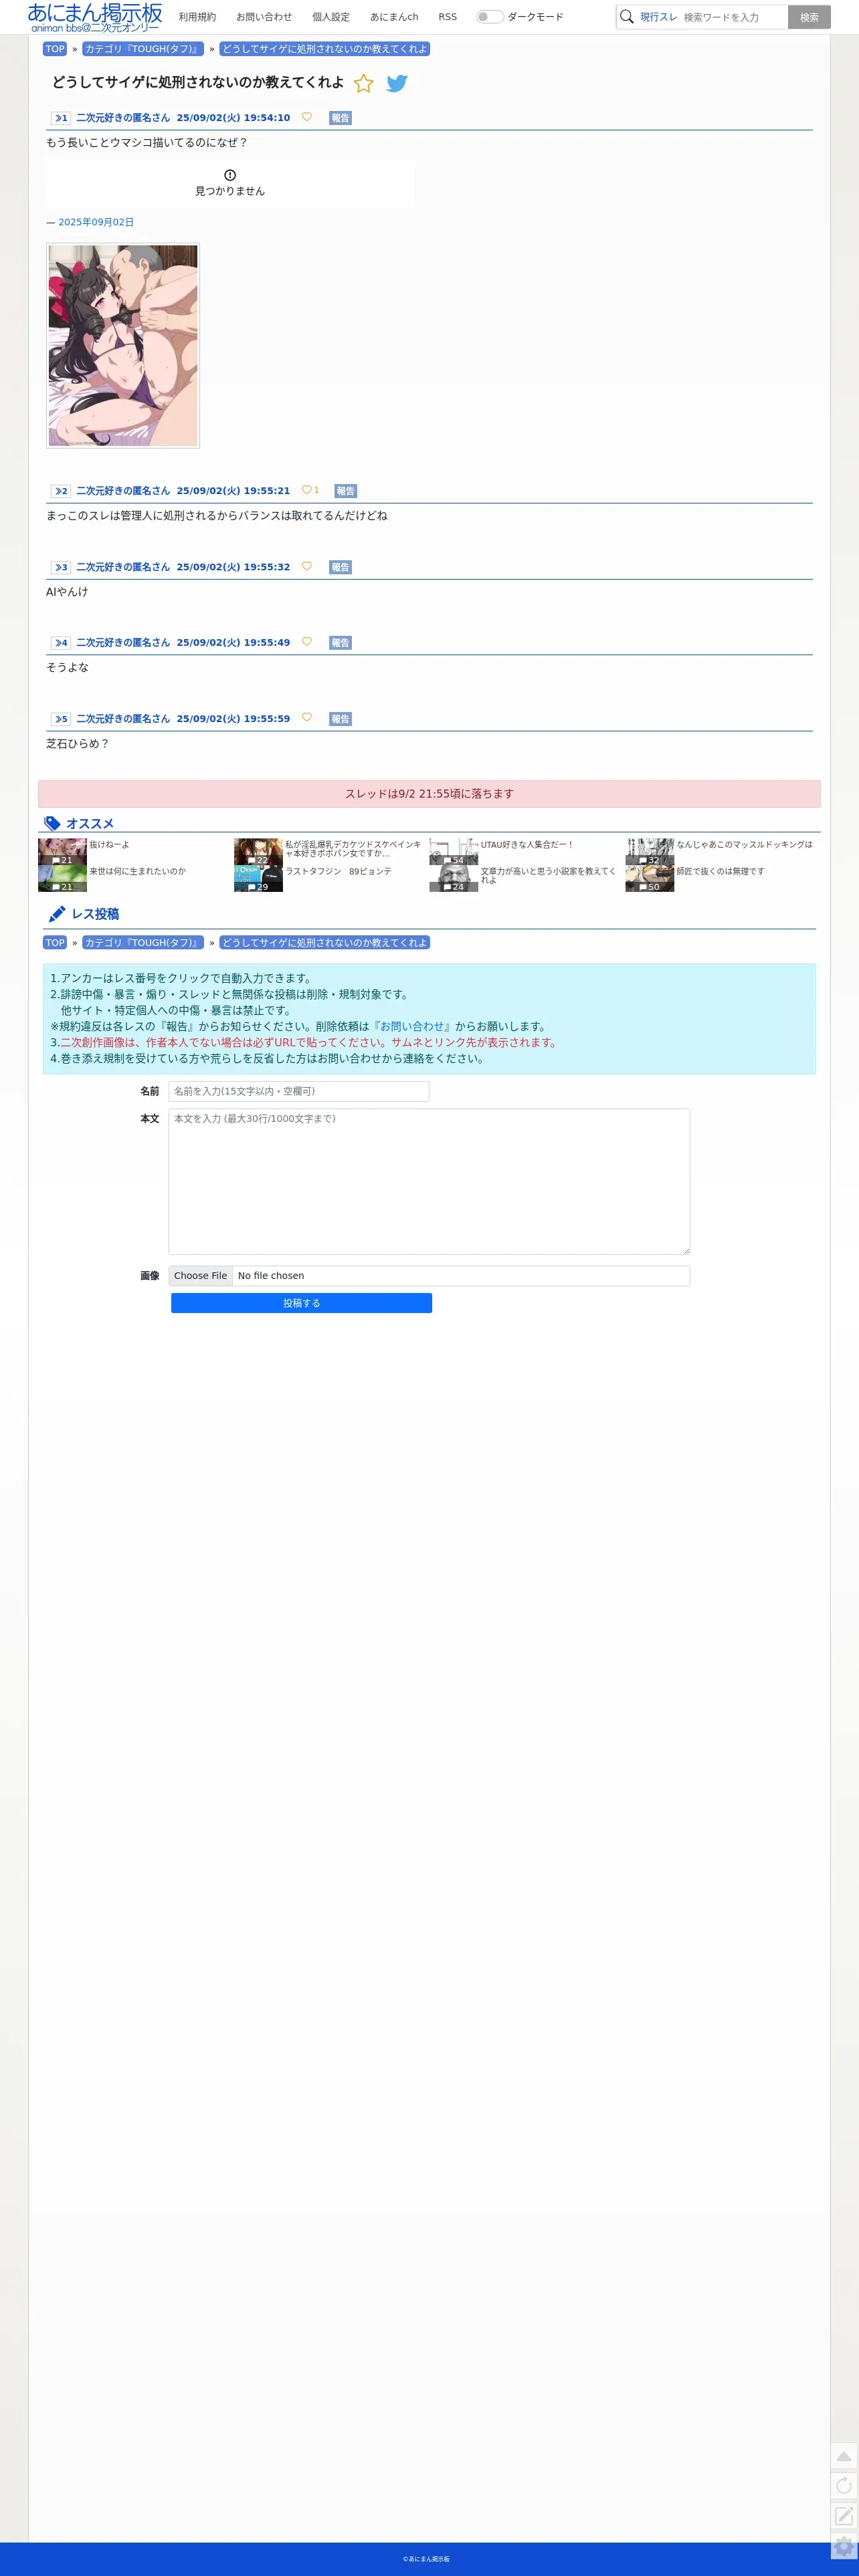Report post 1 with 報告 button

click(x=341, y=118)
